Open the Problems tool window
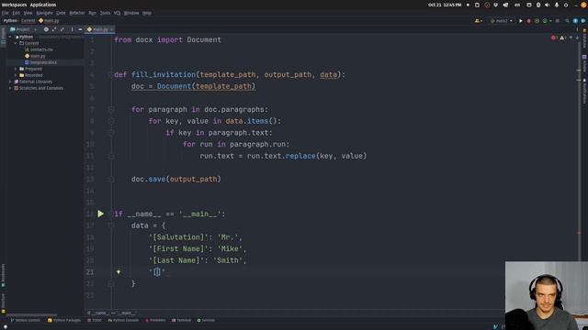 point(155,320)
